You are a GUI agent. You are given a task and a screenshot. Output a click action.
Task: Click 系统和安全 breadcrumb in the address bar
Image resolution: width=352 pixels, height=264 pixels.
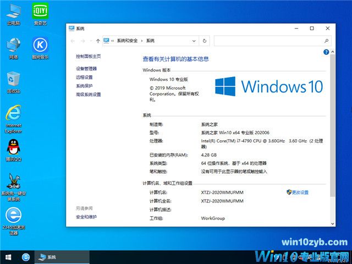[x=127, y=41]
